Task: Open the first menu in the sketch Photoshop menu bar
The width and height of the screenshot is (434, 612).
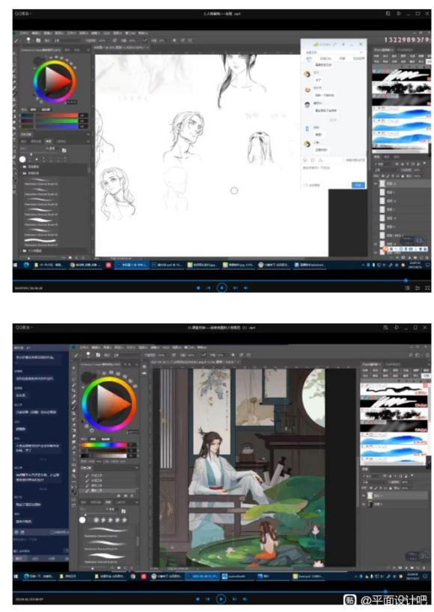Action: point(24,33)
